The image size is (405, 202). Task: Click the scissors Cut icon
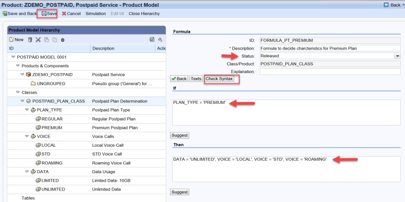38,39
